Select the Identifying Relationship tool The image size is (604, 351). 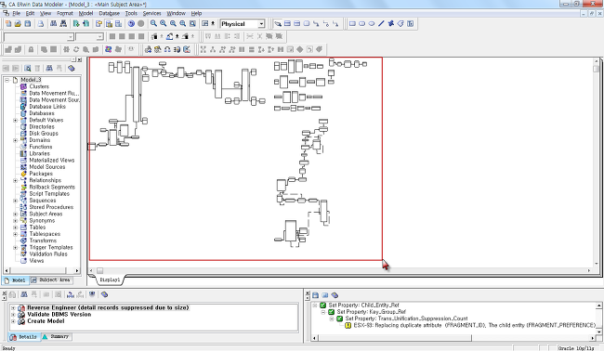(x=316, y=24)
